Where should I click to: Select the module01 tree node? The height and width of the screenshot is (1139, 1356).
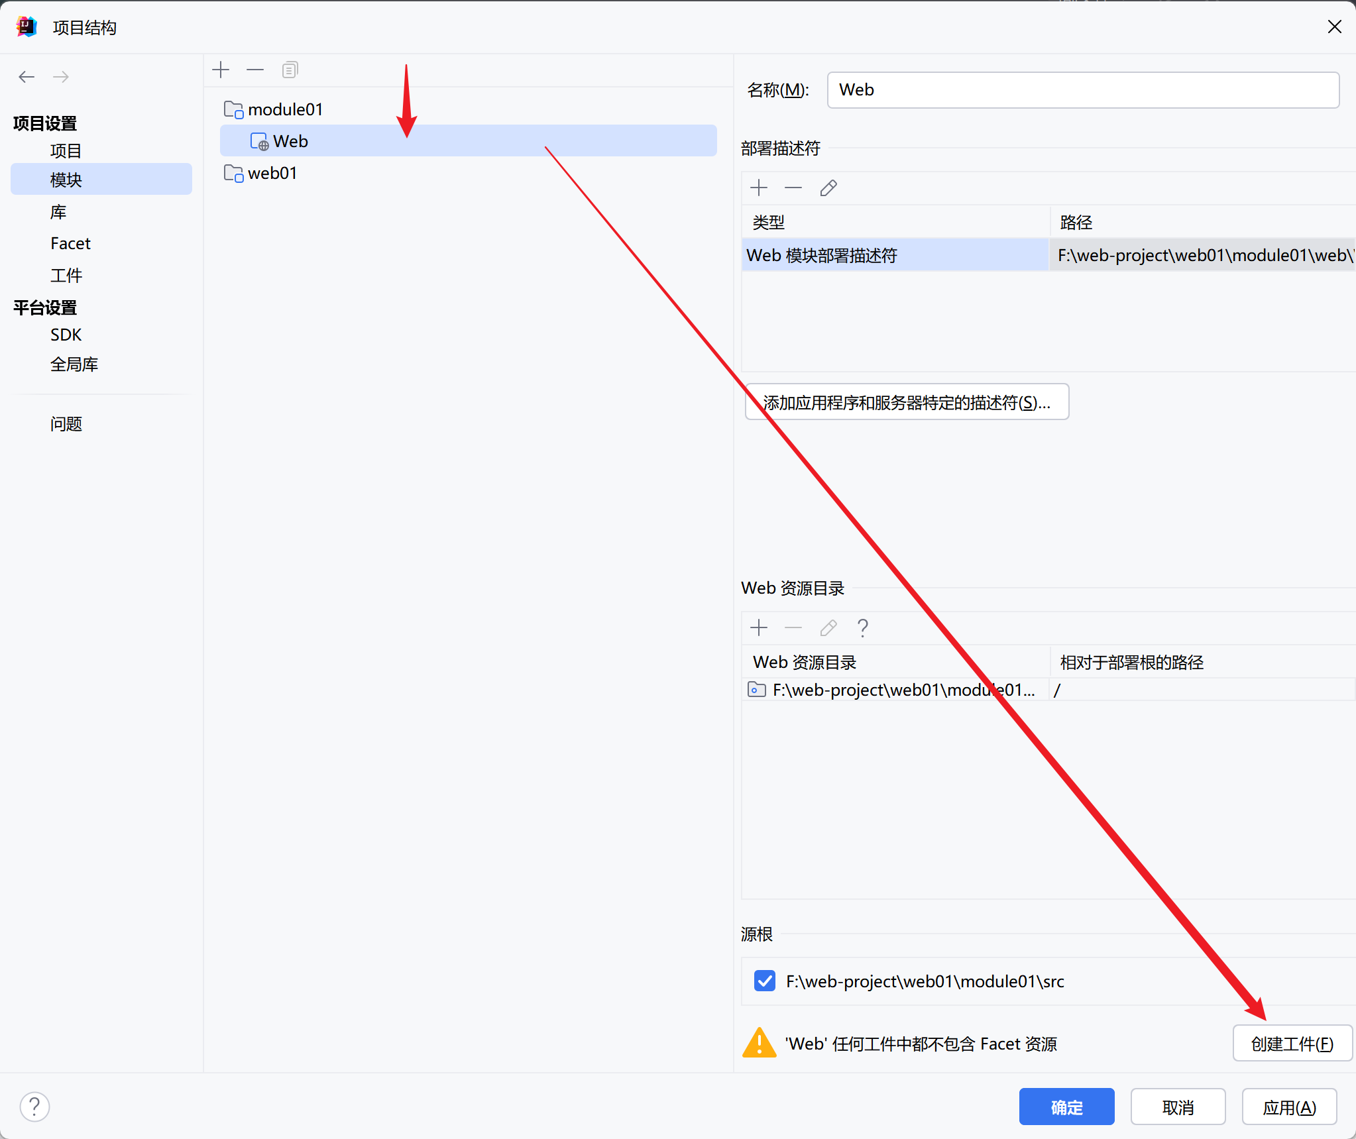pyautogui.click(x=285, y=109)
